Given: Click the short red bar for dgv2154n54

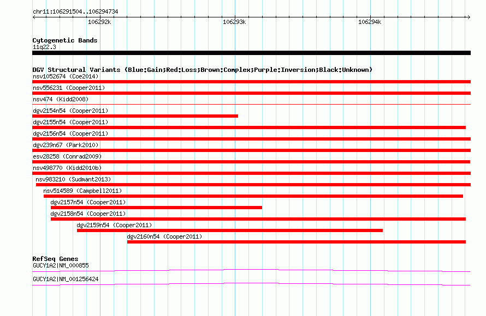Looking at the screenshot, I should coord(135,116).
